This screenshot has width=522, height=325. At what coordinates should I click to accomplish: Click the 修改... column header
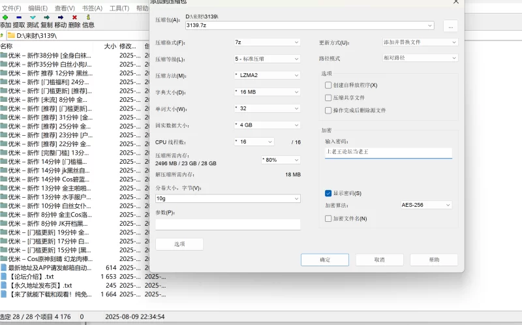pyautogui.click(x=128, y=46)
